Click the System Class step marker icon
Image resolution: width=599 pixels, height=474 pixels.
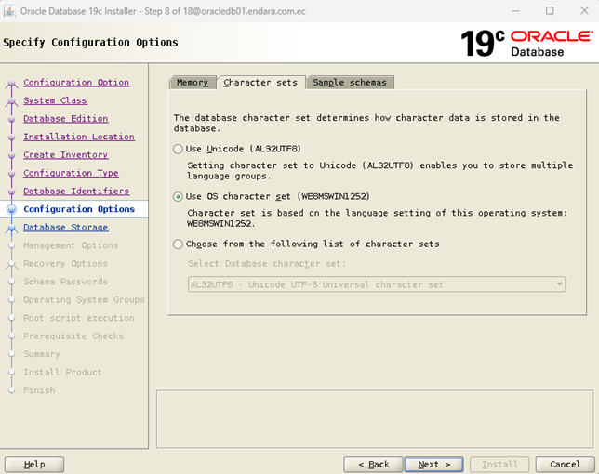(12, 101)
